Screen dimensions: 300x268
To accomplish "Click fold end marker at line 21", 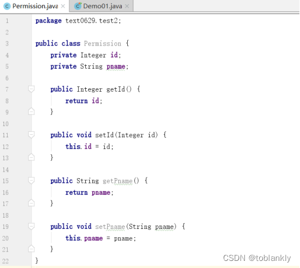I will [x=31, y=249].
